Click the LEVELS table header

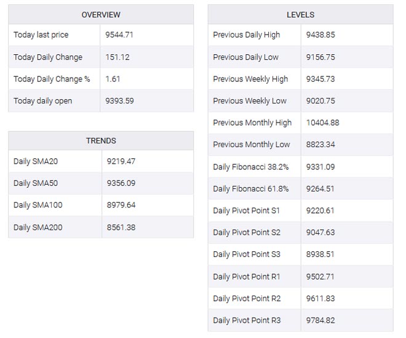[x=300, y=15]
